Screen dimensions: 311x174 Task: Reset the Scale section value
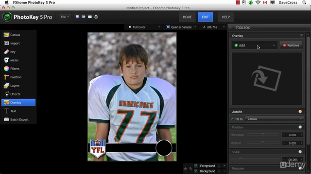coord(300,152)
